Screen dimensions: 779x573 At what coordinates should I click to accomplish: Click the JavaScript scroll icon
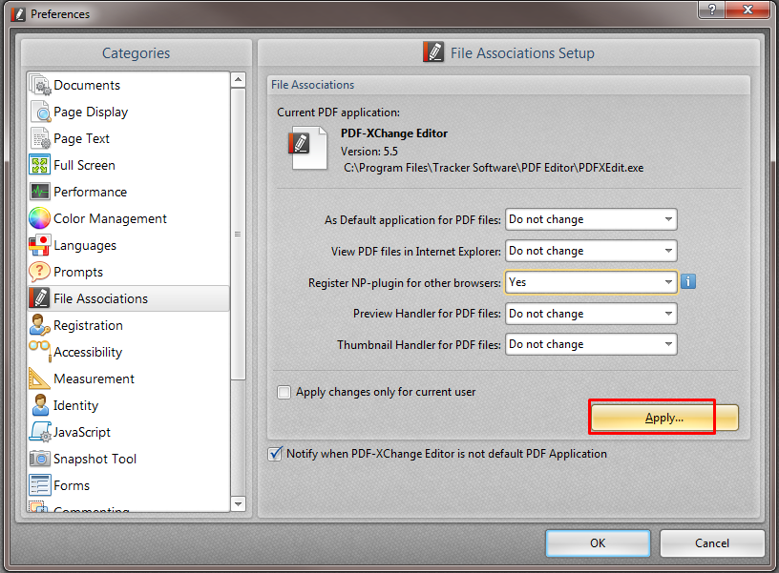pos(40,432)
